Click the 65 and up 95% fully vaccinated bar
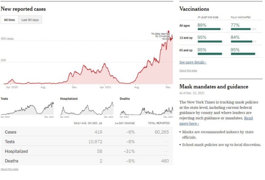Image resolution: width=265 pixels, height=180 pixels. [243, 54]
